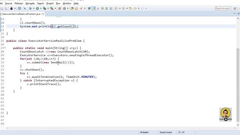The height and width of the screenshot is (135, 240).
Task: Open the Project menu
Action: 50,3
